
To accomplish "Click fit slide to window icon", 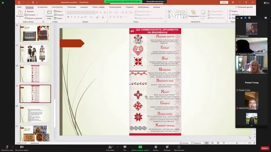I will click(254, 143).
